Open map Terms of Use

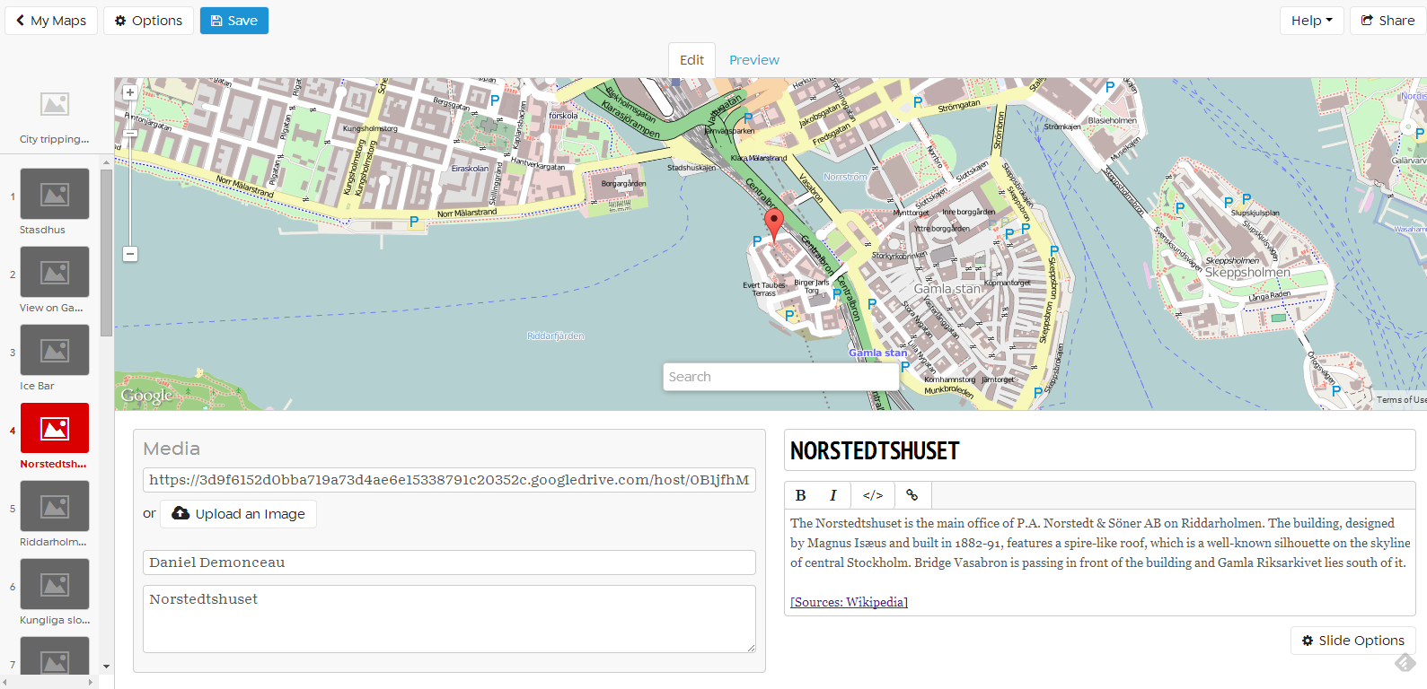pos(1401,400)
